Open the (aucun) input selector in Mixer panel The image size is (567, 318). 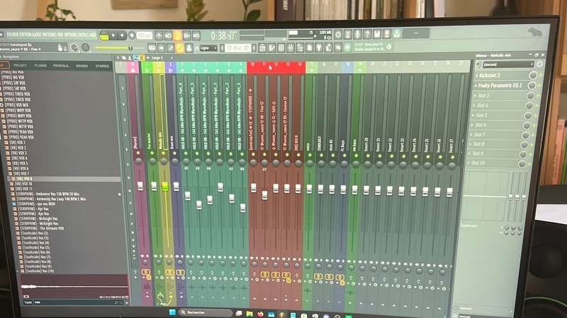click(507, 64)
